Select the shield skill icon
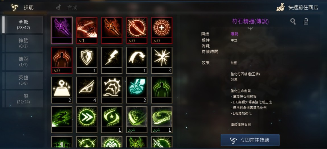Screen dimensions: 327x149 (x=87, y=60)
